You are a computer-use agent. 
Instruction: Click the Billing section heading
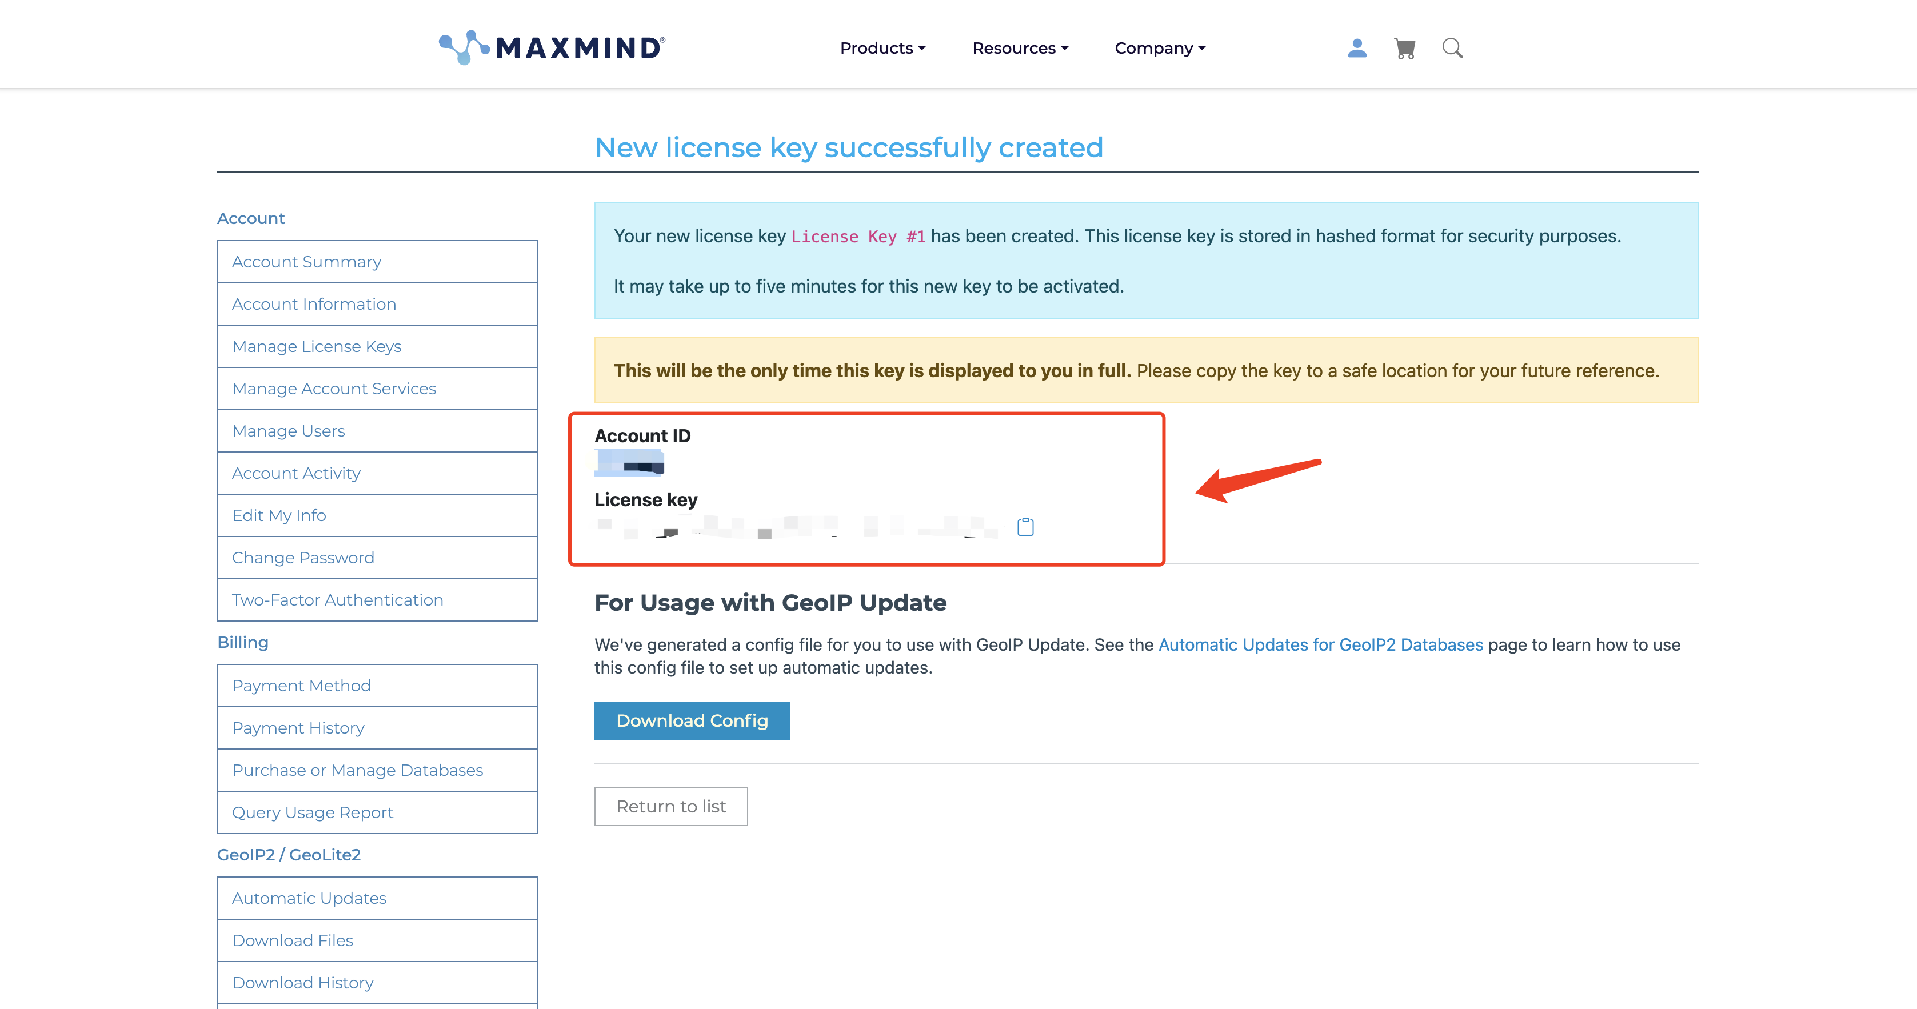(242, 643)
